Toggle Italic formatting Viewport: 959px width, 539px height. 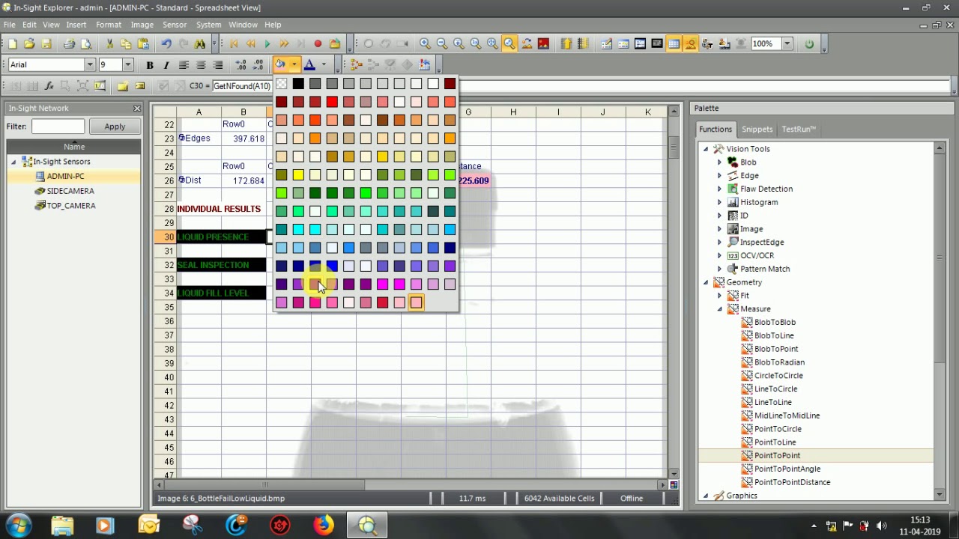(166, 65)
